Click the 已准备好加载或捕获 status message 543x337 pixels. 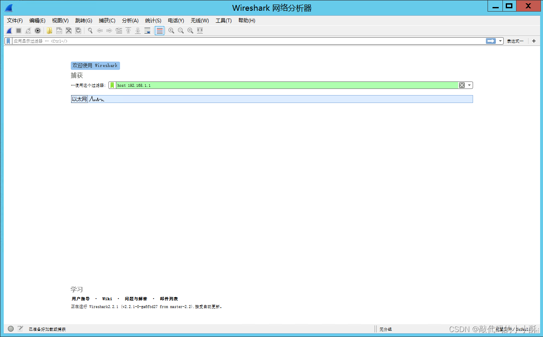click(47, 329)
